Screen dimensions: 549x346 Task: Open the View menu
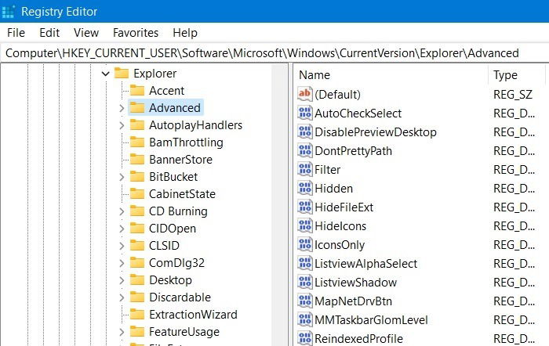(x=86, y=33)
